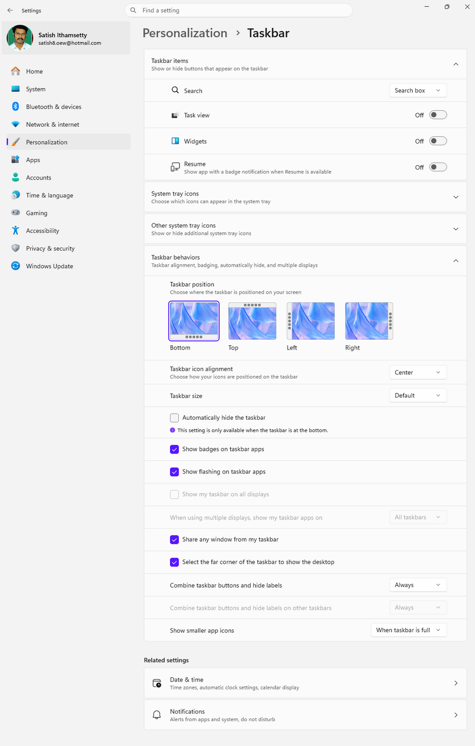Click the Apps icon in sidebar
475x746 pixels.
coord(16,160)
